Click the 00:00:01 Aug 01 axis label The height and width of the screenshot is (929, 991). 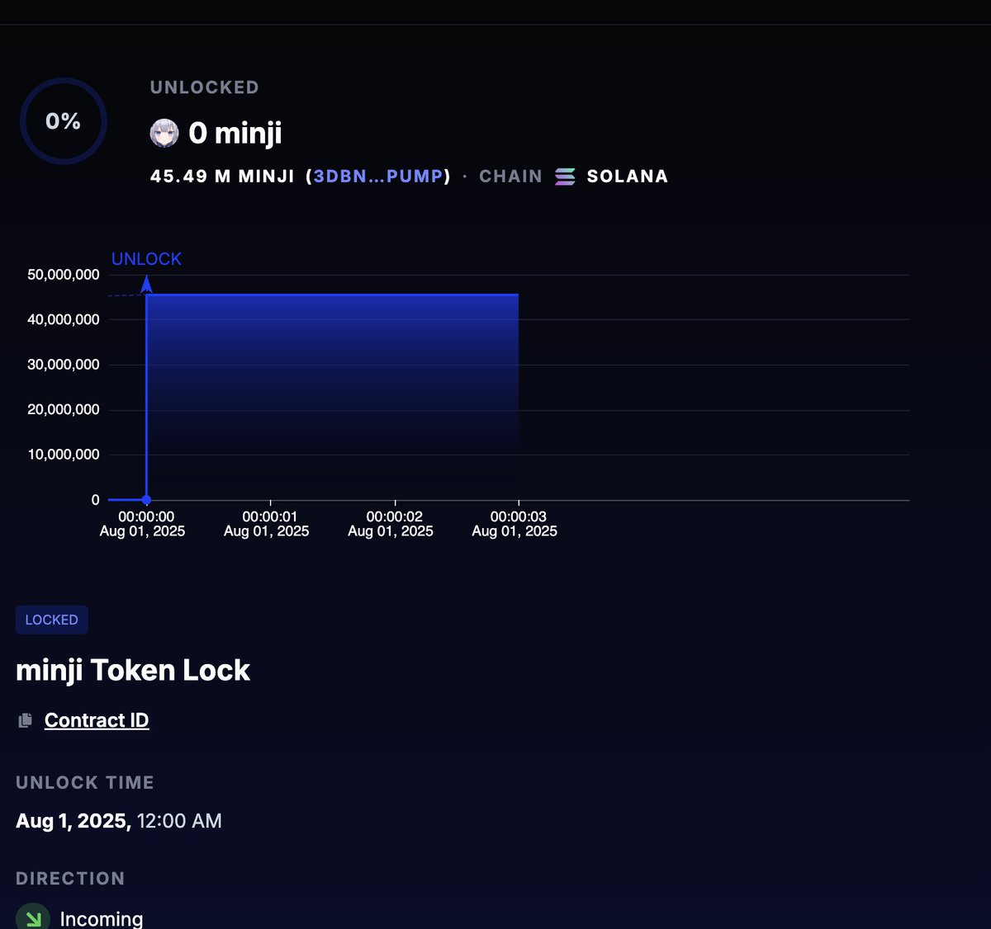point(267,524)
